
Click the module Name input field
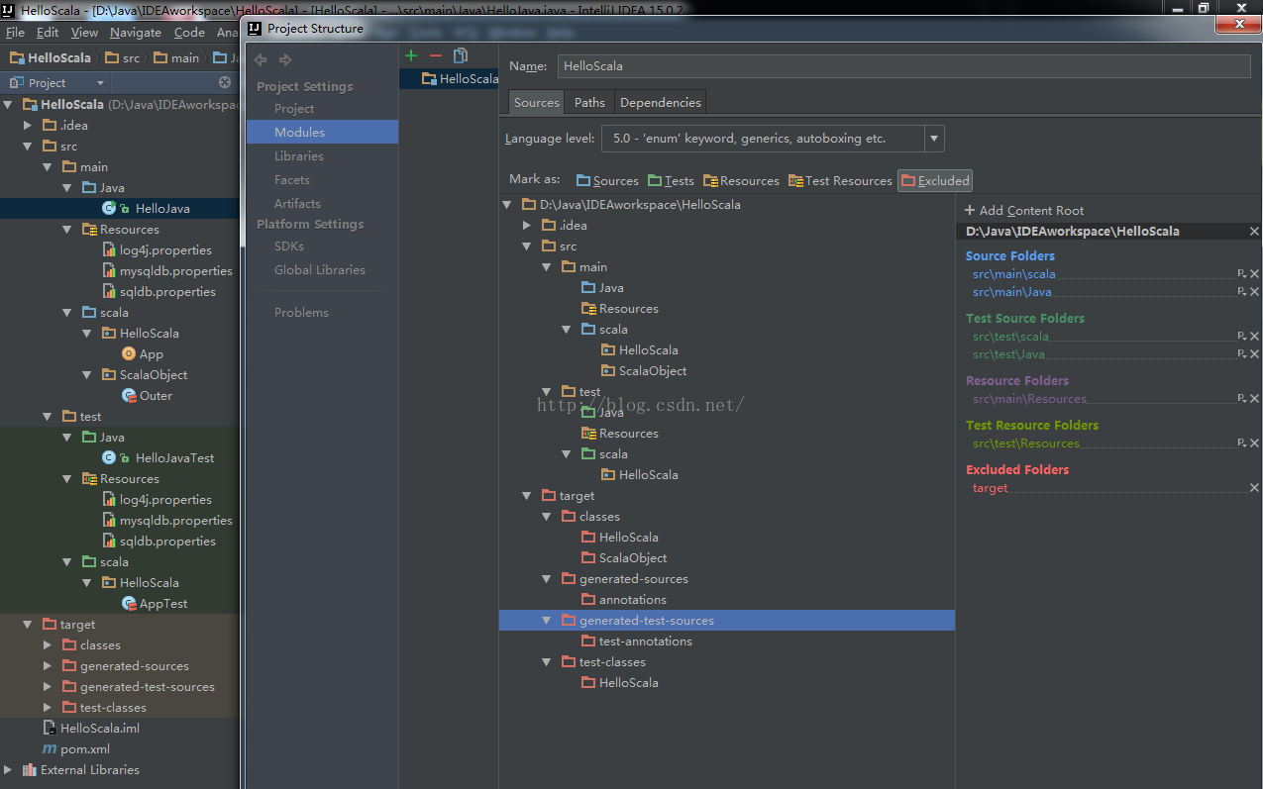pos(903,66)
